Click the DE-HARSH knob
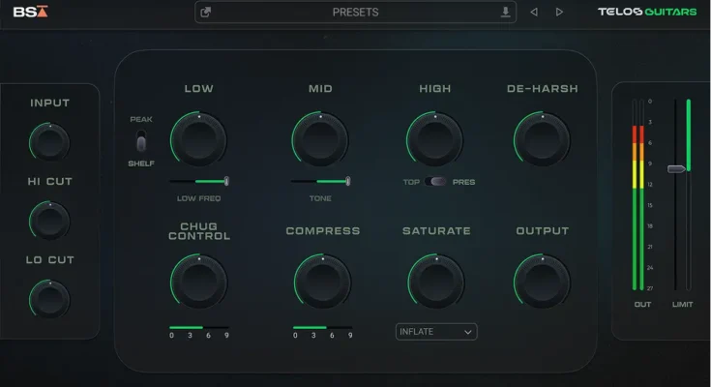The height and width of the screenshot is (387, 711). (542, 137)
